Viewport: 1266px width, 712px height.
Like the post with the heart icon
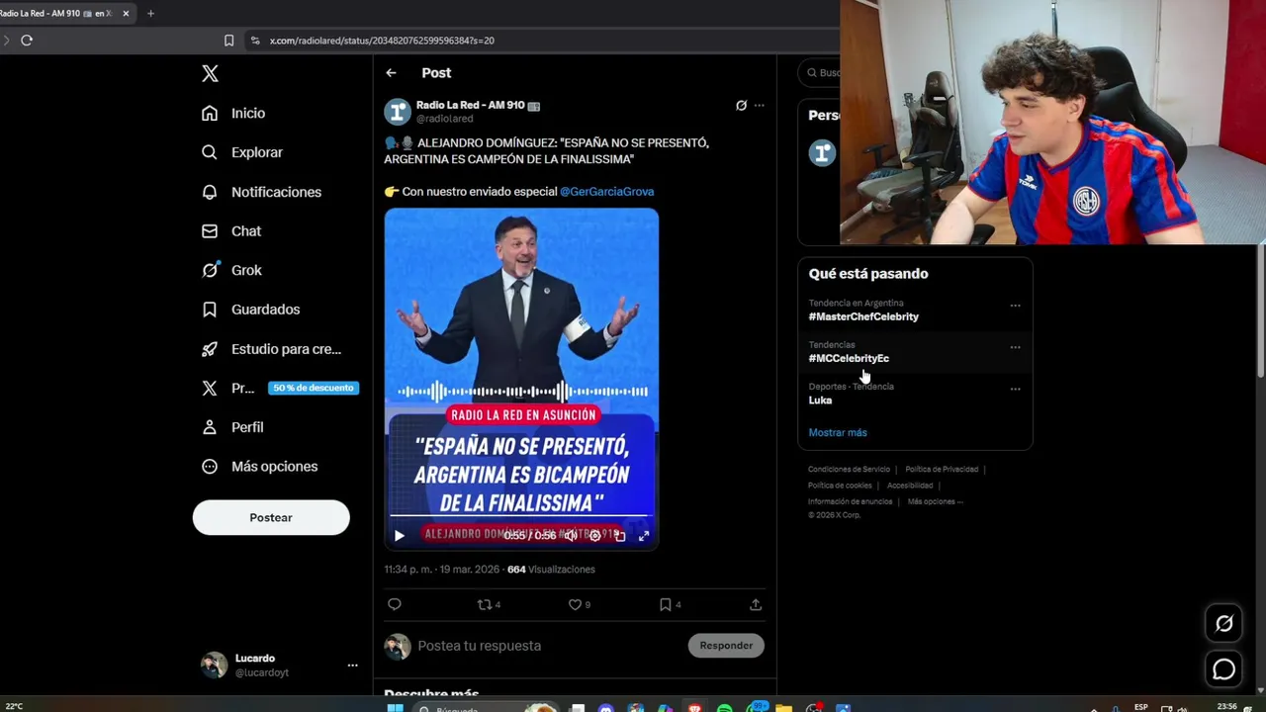[x=580, y=604]
